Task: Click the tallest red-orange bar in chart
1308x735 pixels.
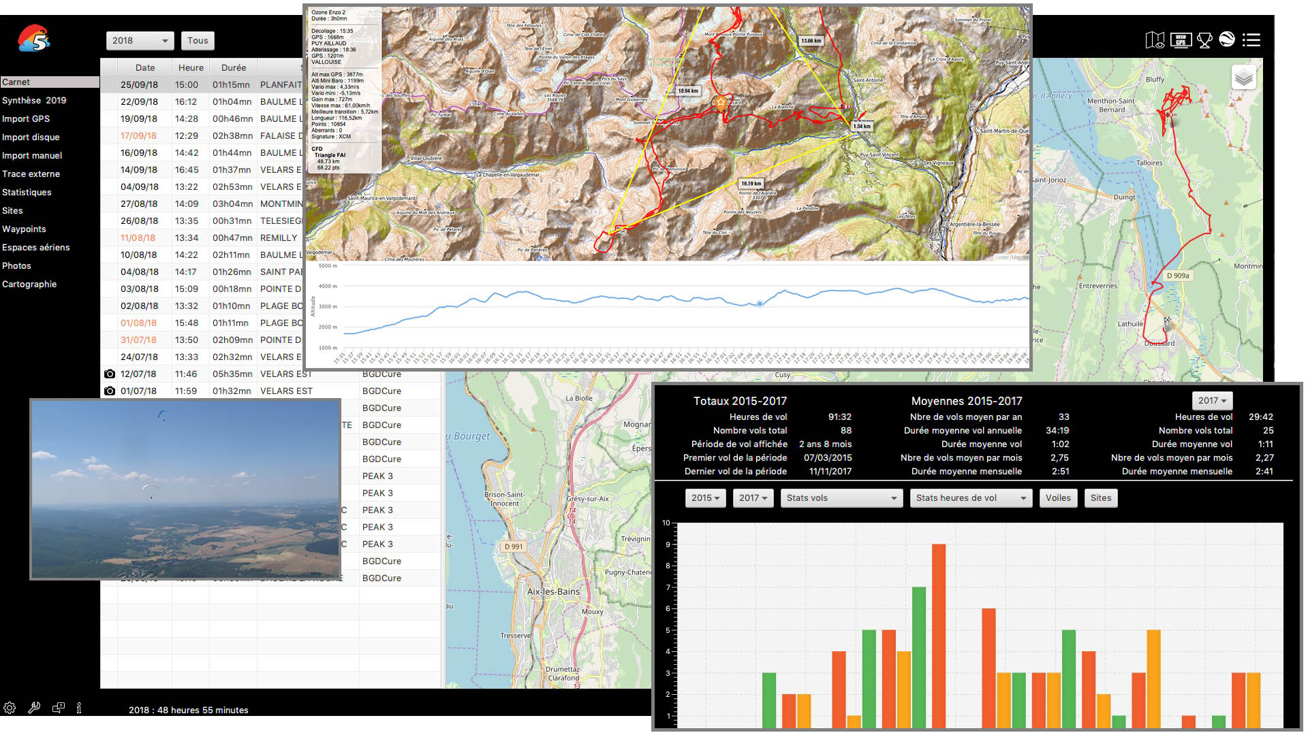Action: coord(939,636)
